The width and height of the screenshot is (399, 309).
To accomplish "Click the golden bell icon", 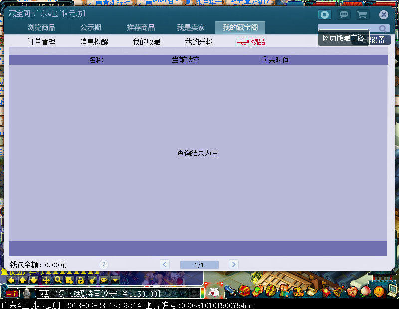I will (x=339, y=291).
